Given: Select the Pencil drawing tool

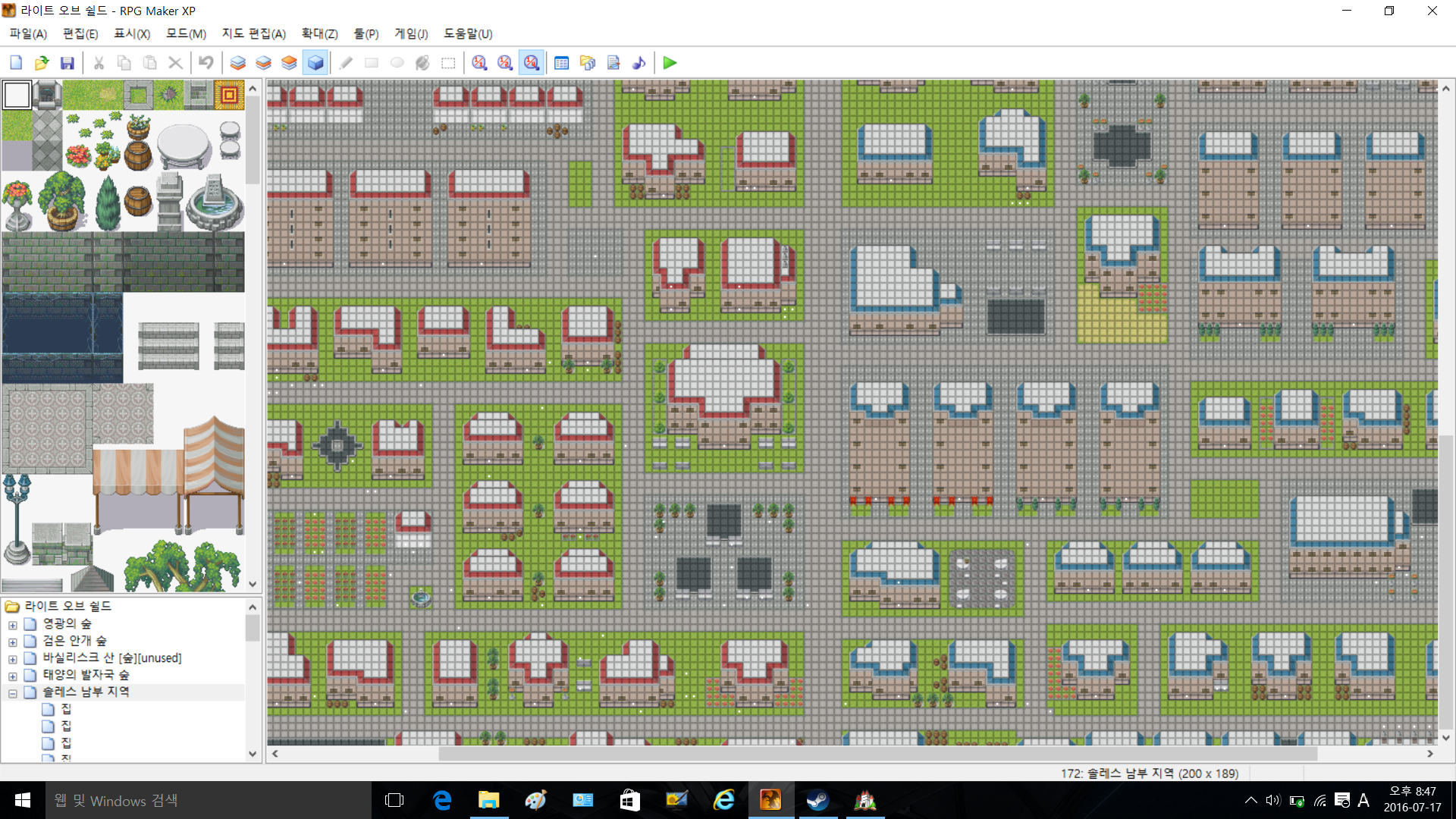Looking at the screenshot, I should point(346,63).
